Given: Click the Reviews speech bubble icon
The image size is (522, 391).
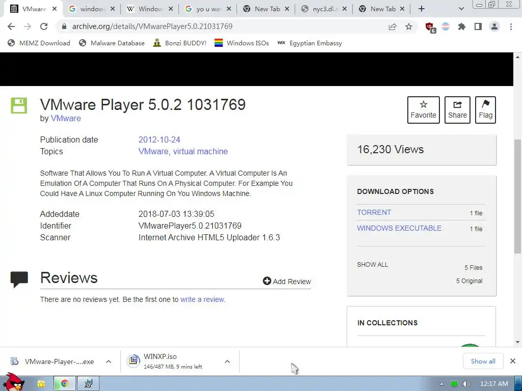Looking at the screenshot, I should [19, 280].
